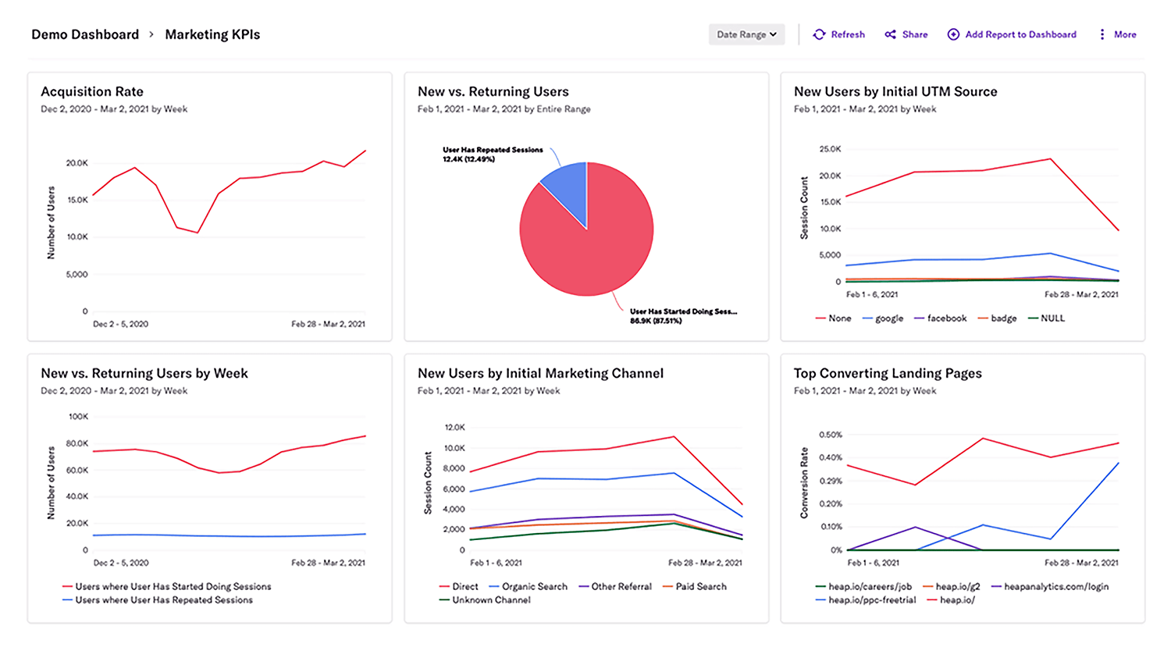Toggle heap.io/careers/job legend series
Viewport: 1171px width, 647px height.
(863, 586)
